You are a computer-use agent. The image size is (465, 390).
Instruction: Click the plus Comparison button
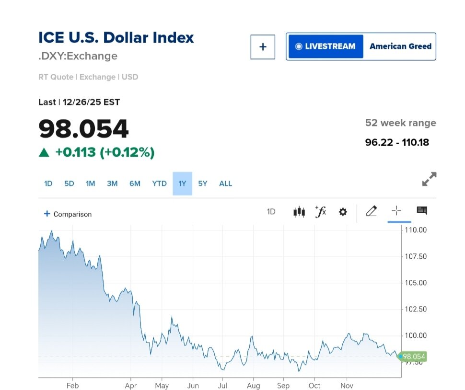pos(68,214)
